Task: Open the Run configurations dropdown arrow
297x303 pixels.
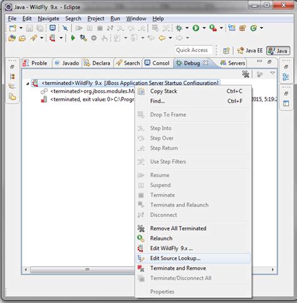Action: [204, 28]
